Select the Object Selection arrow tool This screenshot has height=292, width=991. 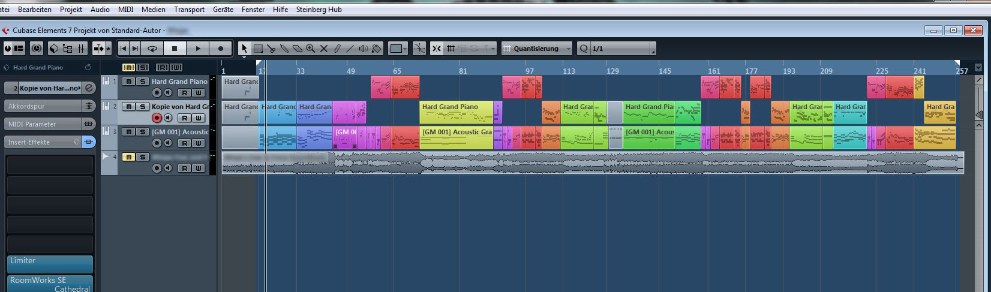pos(244,49)
